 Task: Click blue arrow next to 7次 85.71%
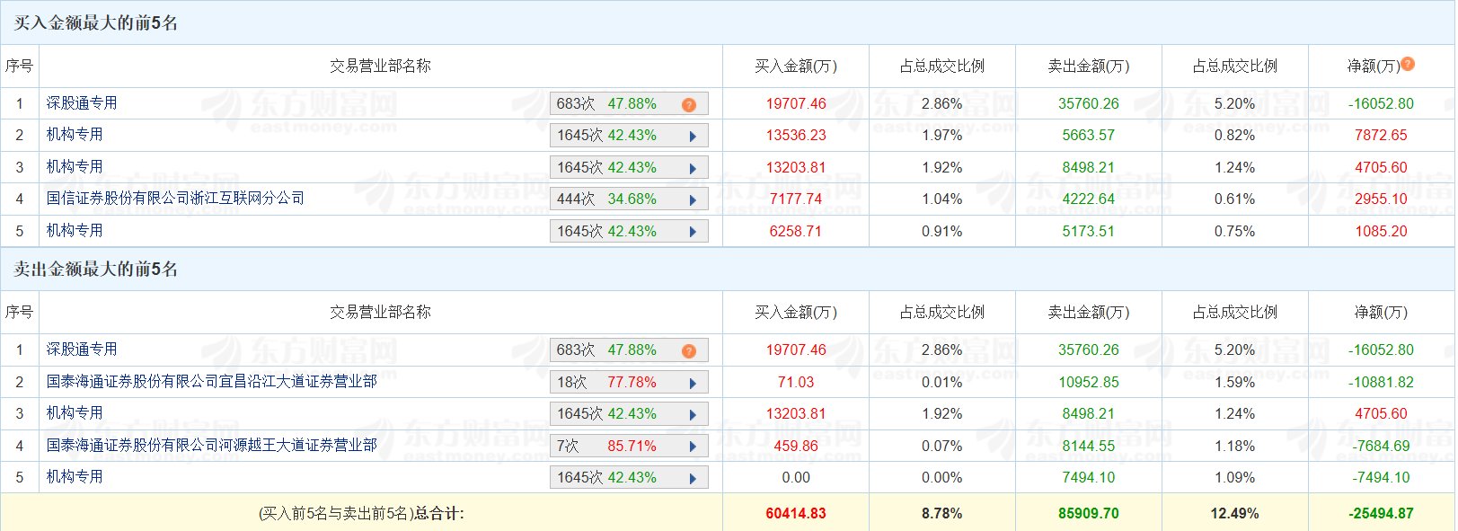click(693, 447)
